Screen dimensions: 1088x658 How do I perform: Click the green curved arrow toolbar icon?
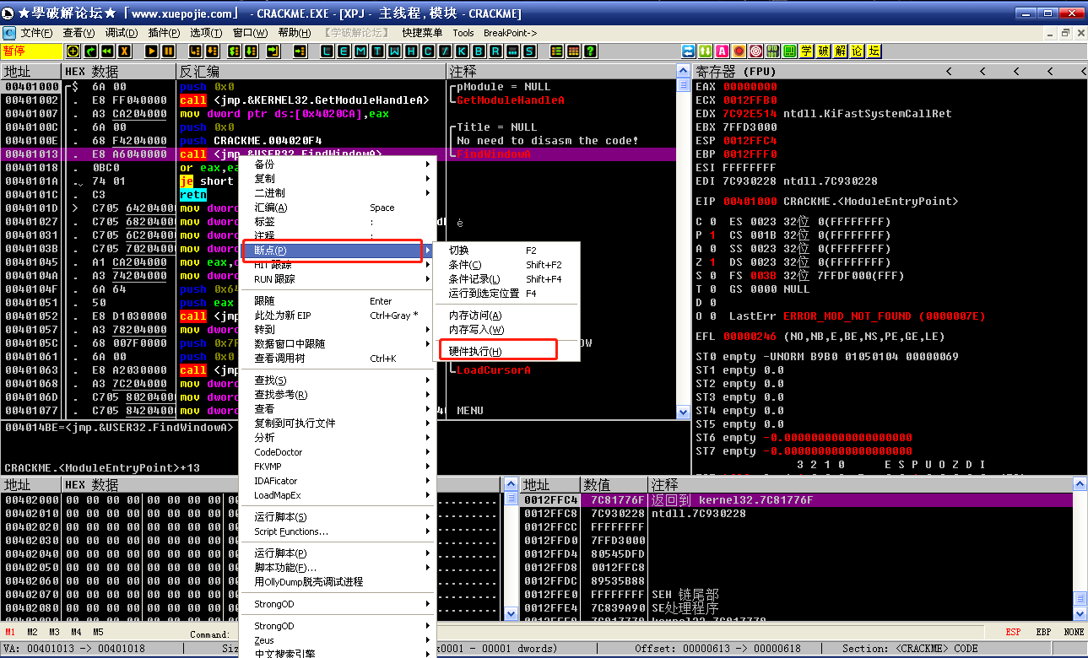(90, 51)
